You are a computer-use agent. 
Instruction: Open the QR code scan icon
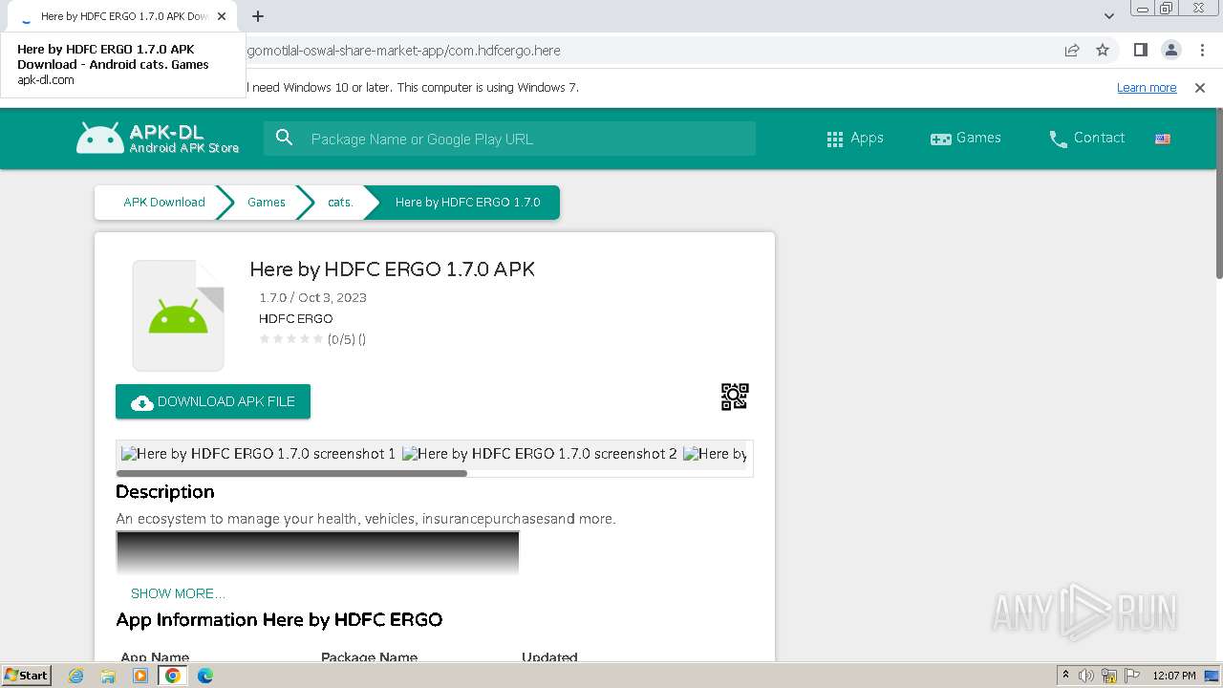tap(734, 397)
